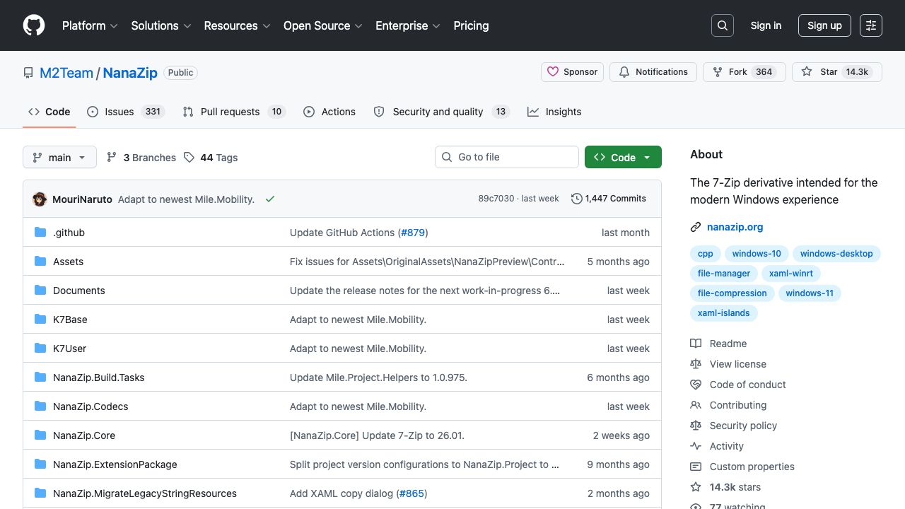This screenshot has width=905, height=509.
Task: Click 'Update Mile.Project.Helpers to 1.0.975.' commit message
Action: [378, 378]
